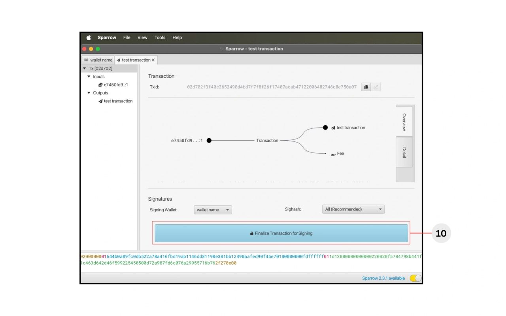Image resolution: width=506 pixels, height=316 pixels.
Task: Open the View menu
Action: coord(142,38)
